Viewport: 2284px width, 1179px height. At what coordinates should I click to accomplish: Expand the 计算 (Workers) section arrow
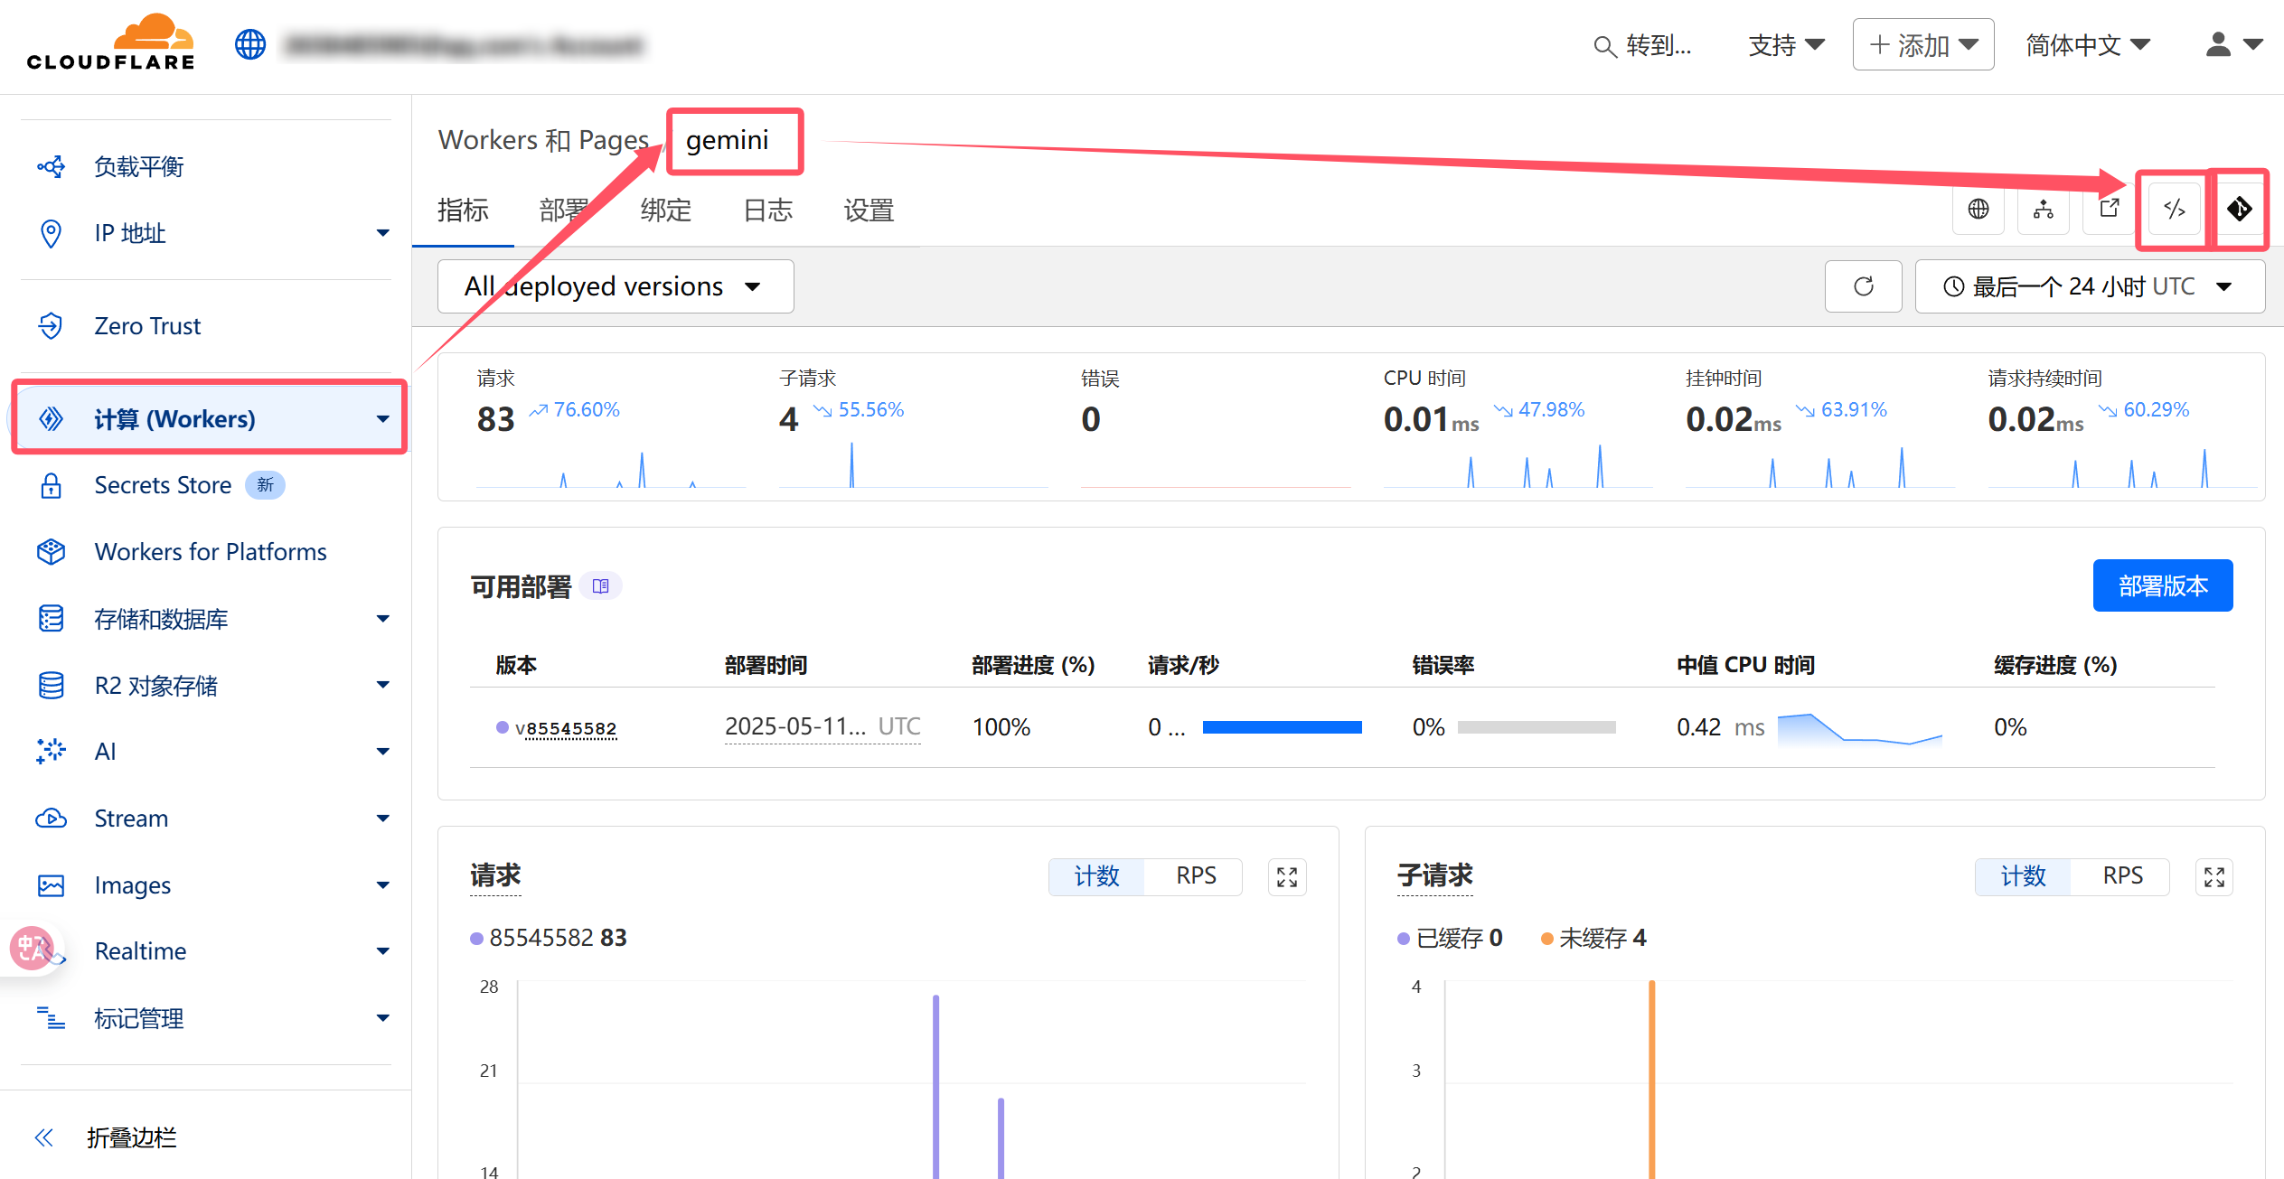click(383, 418)
